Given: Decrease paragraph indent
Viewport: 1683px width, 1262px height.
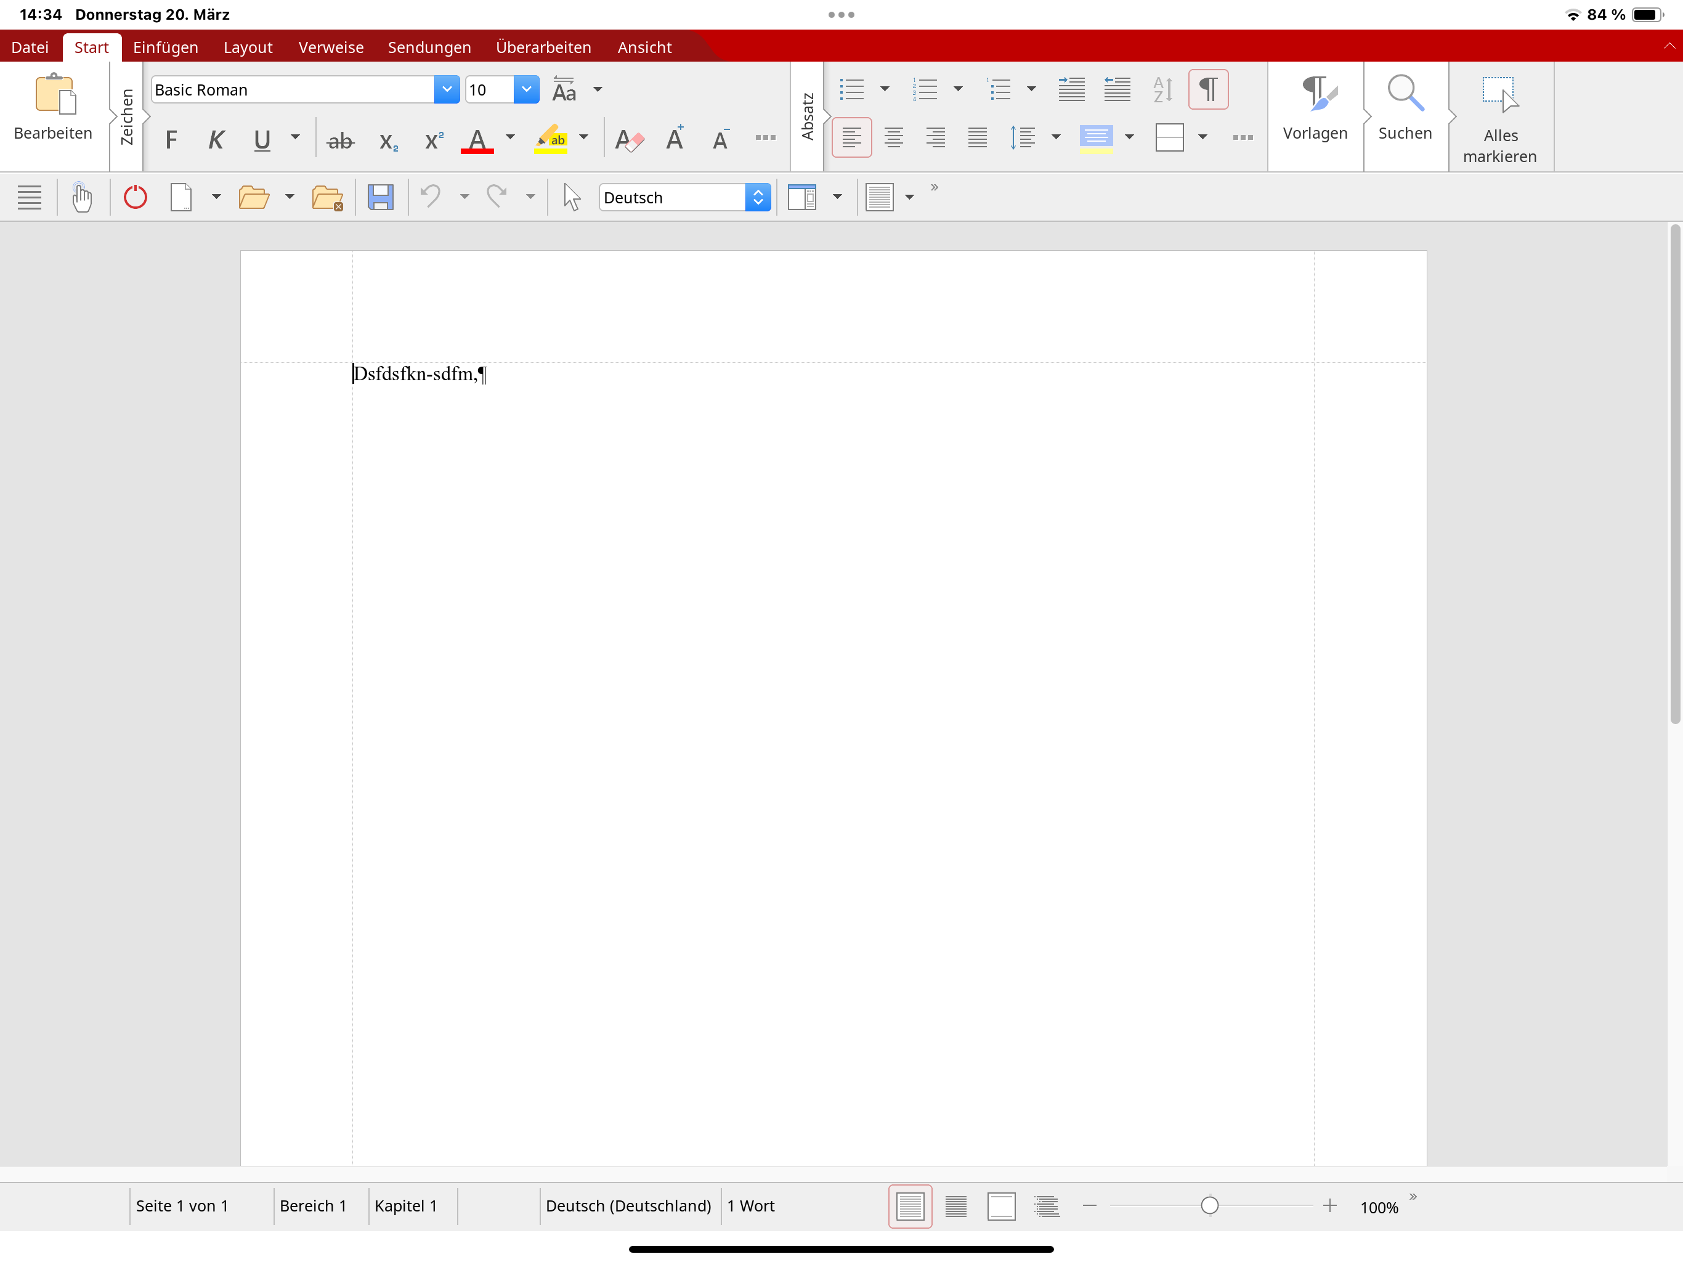Looking at the screenshot, I should click(x=1117, y=90).
